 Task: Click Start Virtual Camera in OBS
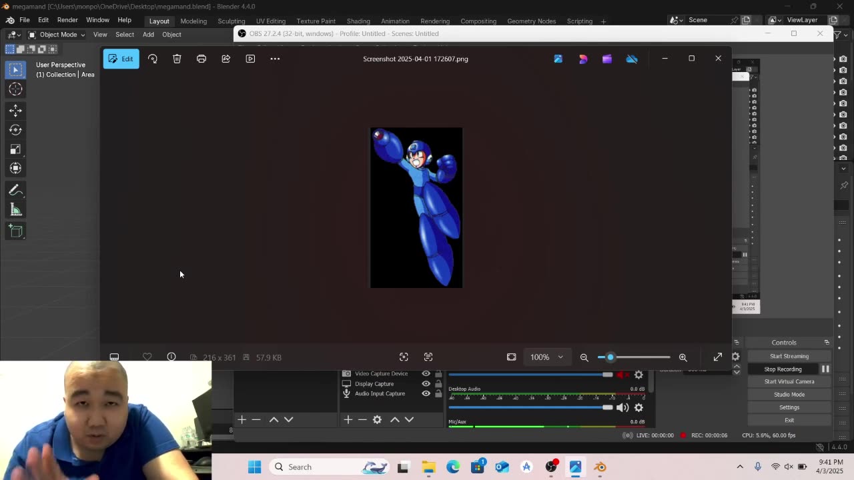coord(789,381)
